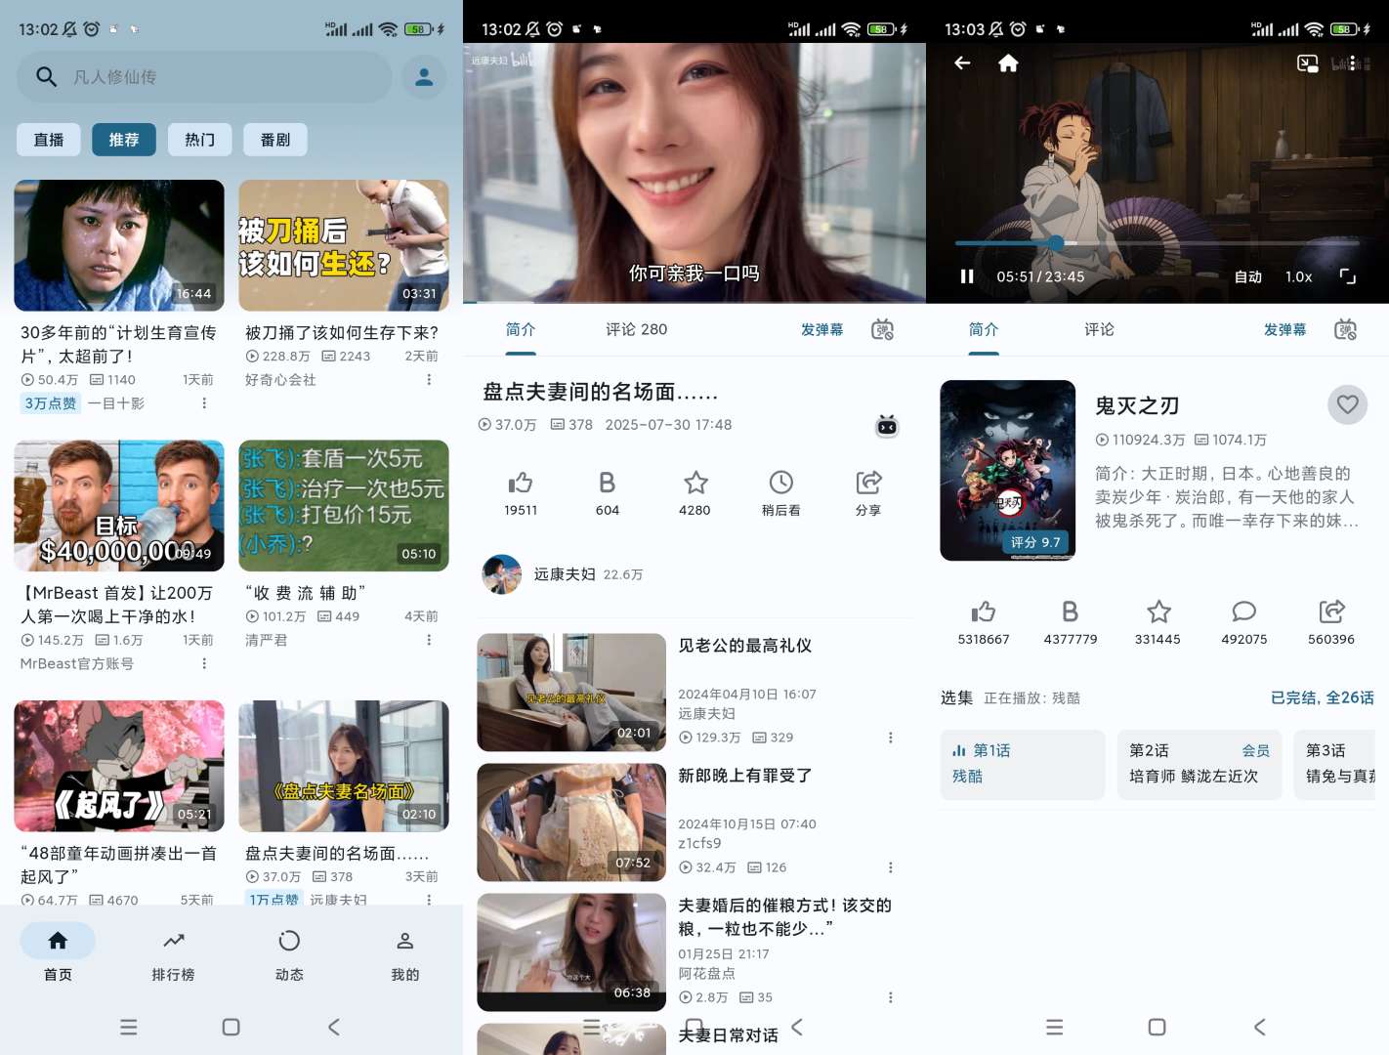Screen dimensions: 1389x1055
Task: Toggle danmaku icon on the 鬼灭之刃 page
Action: coord(1345,330)
